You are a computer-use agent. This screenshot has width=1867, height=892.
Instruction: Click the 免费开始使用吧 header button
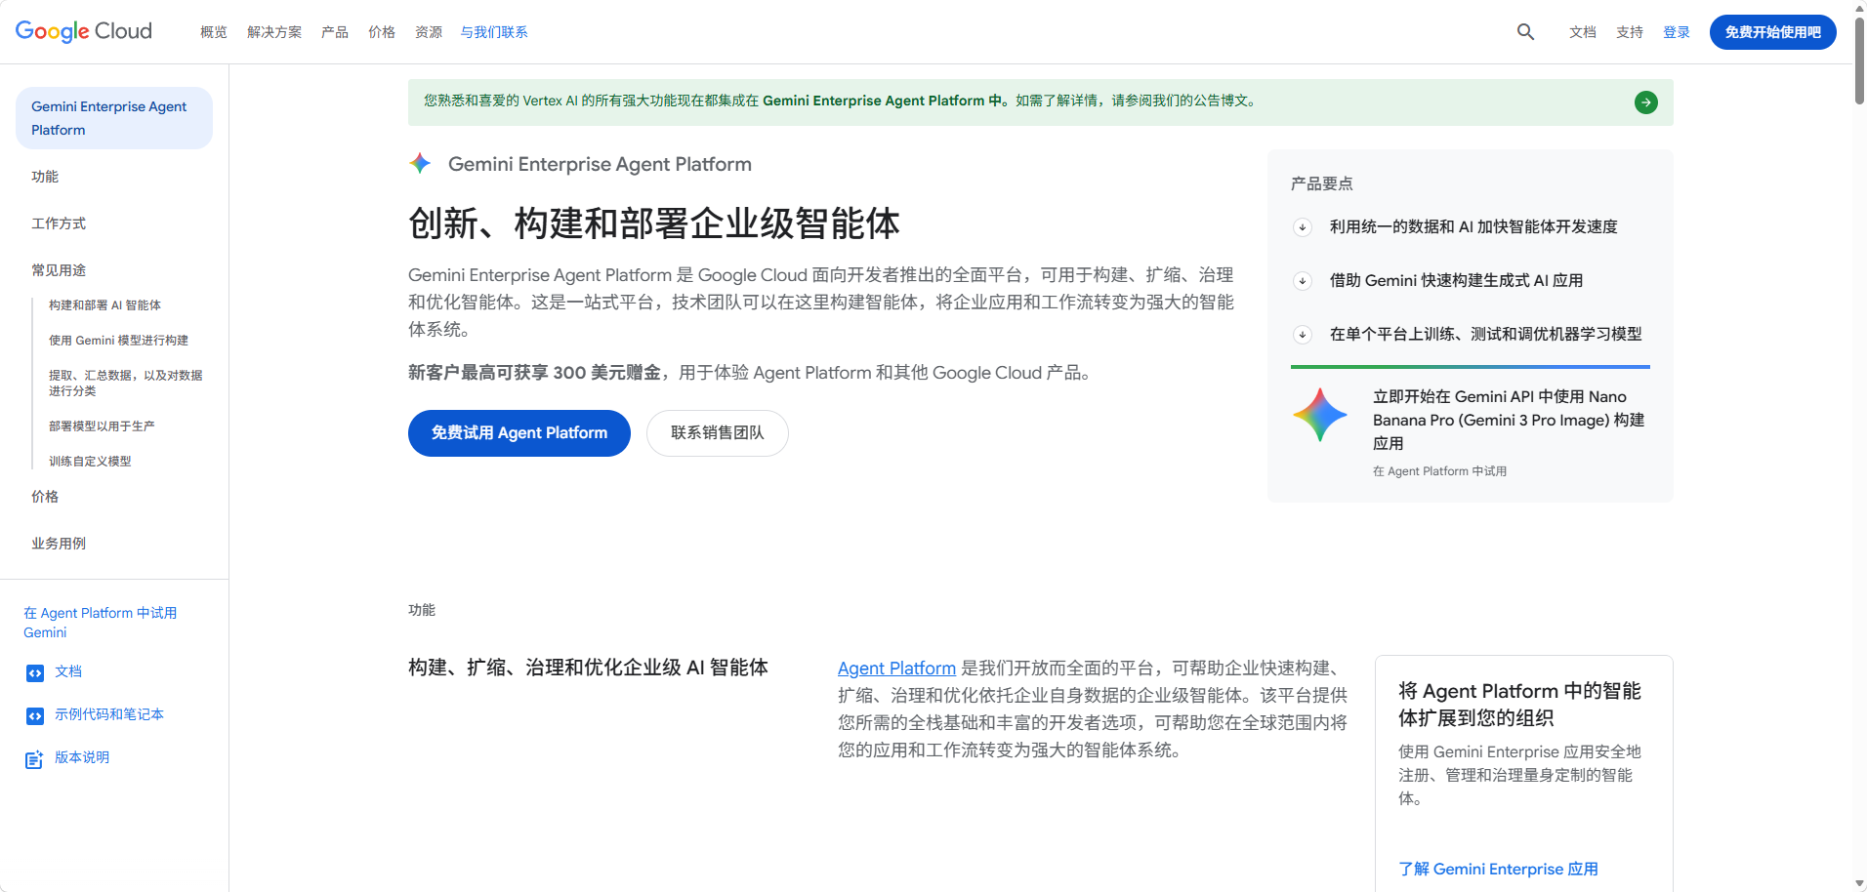point(1773,32)
